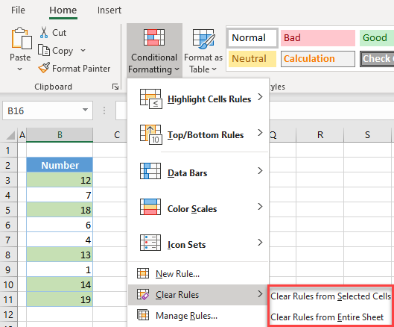Image resolution: width=394 pixels, height=327 pixels.
Task: Click the Format Painter label
Action: [x=81, y=69]
